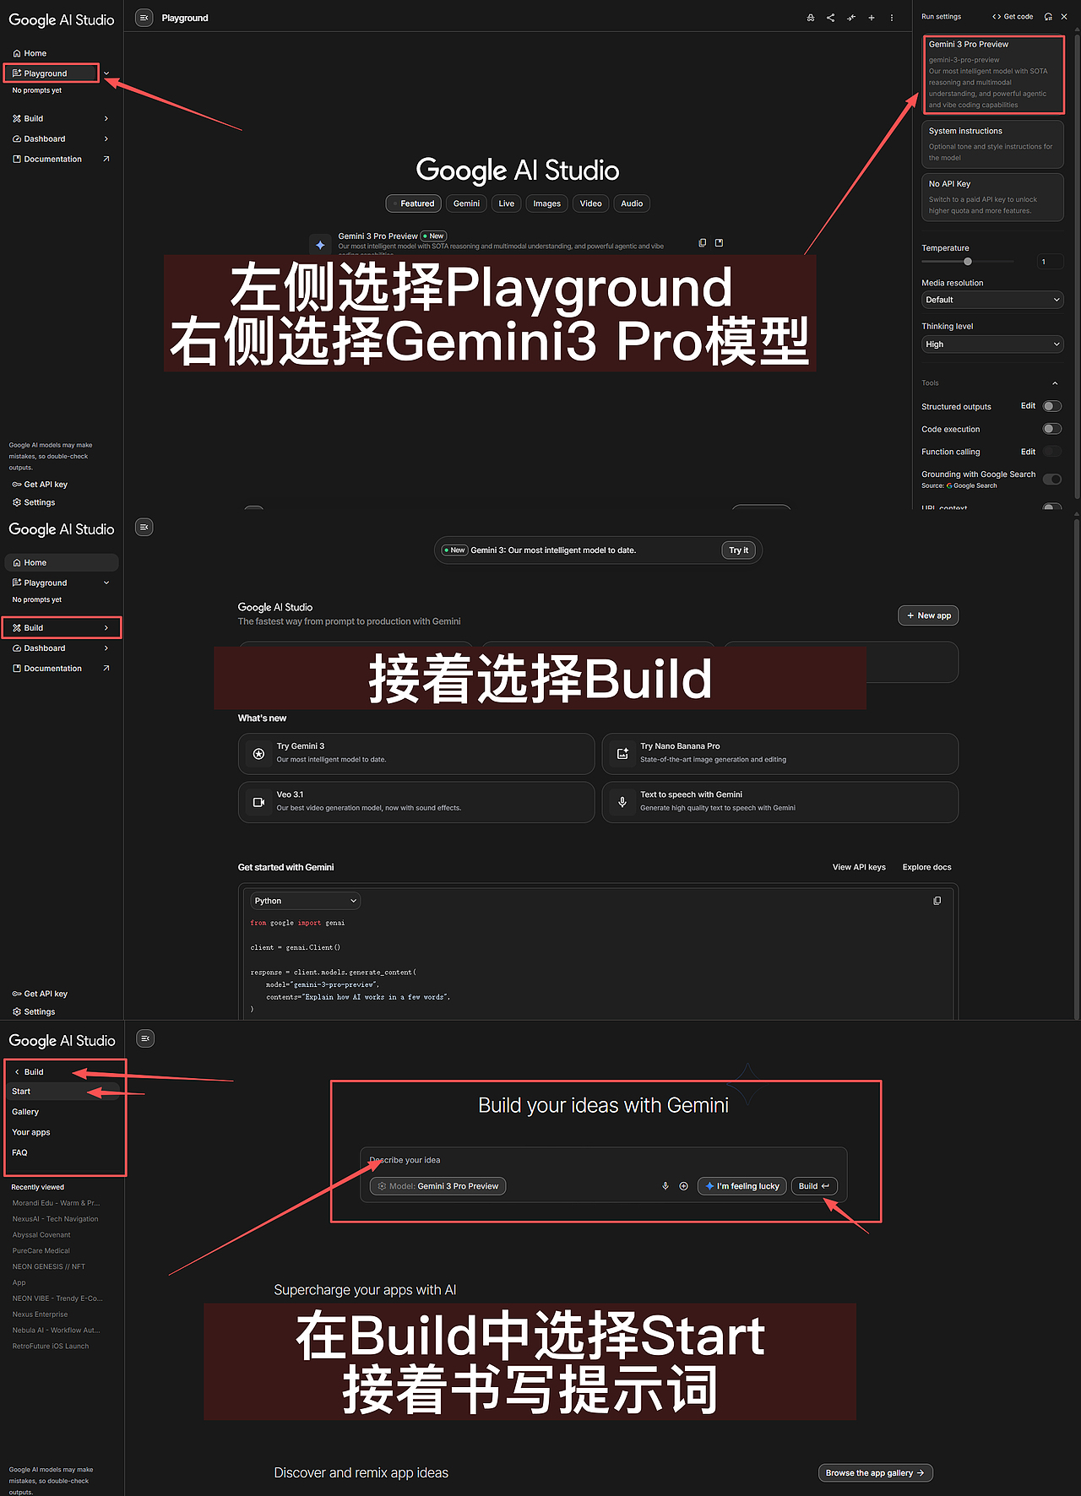This screenshot has width=1081, height=1496.
Task: Click the Describe your idea input
Action: pyautogui.click(x=603, y=1160)
